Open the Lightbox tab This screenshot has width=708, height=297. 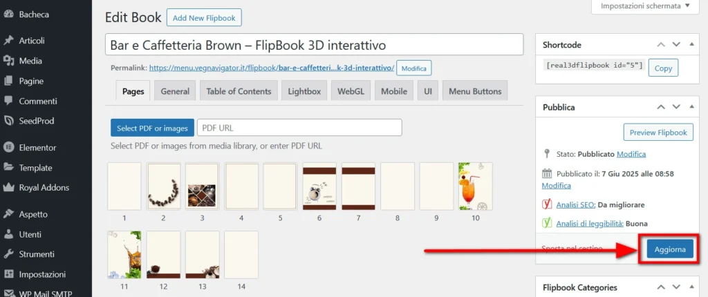point(304,91)
